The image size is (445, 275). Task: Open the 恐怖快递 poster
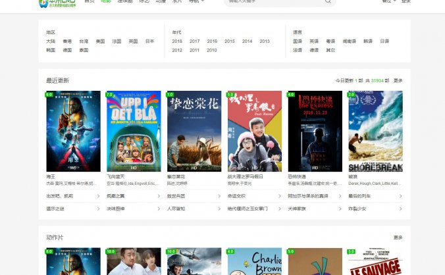pyautogui.click(x=315, y=132)
